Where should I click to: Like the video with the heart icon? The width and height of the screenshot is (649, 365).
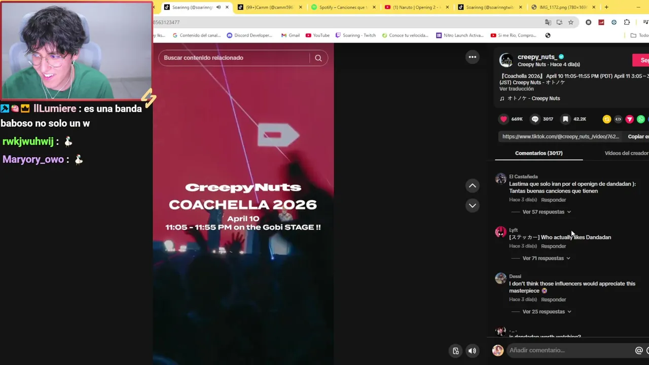[503, 119]
